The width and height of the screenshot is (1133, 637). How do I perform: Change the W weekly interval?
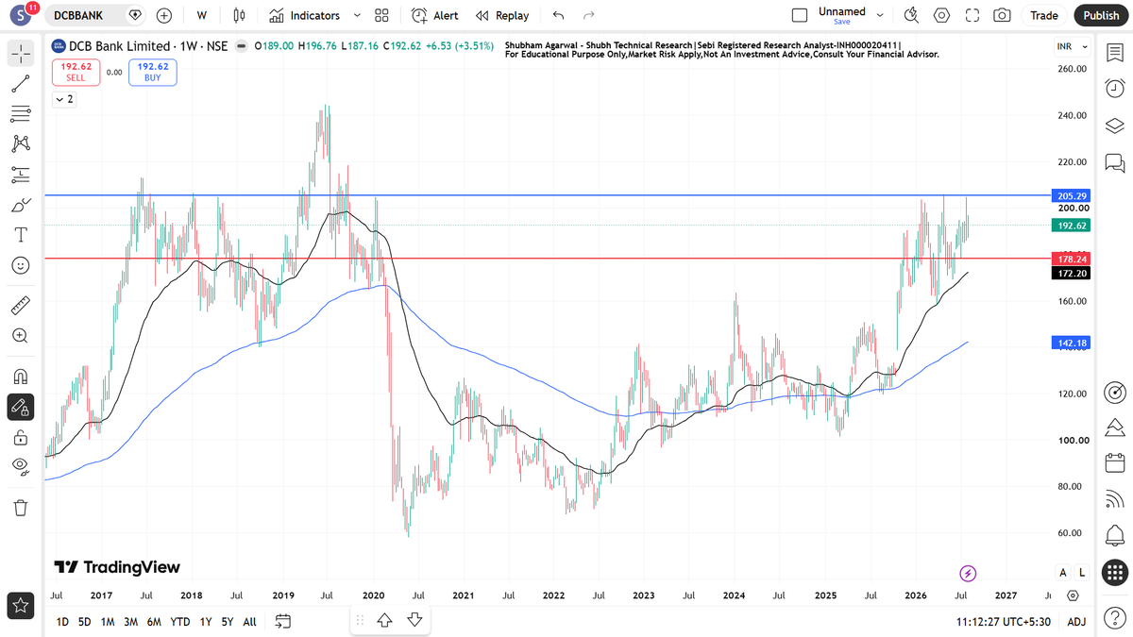coord(202,15)
